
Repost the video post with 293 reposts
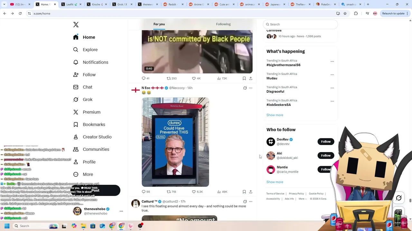tap(172, 78)
